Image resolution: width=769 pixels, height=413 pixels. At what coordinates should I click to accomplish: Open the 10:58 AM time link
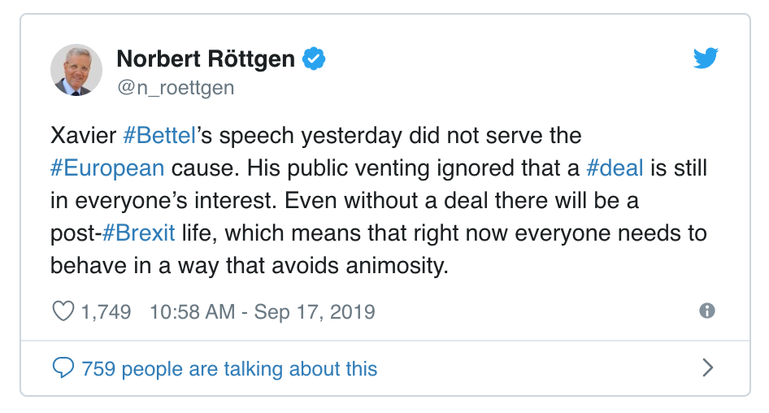pyautogui.click(x=192, y=312)
